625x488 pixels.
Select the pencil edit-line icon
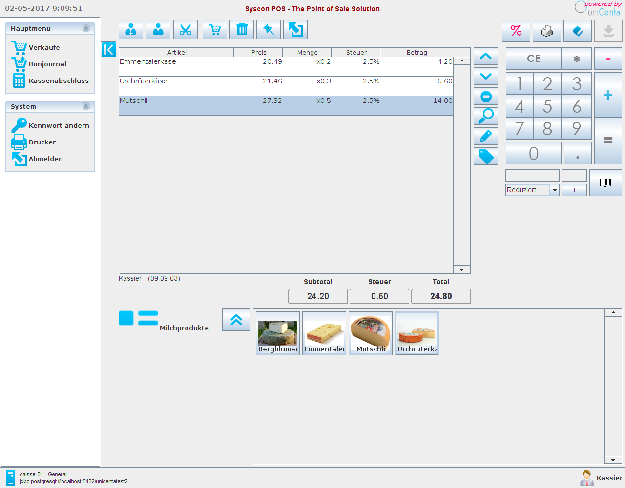(x=485, y=136)
